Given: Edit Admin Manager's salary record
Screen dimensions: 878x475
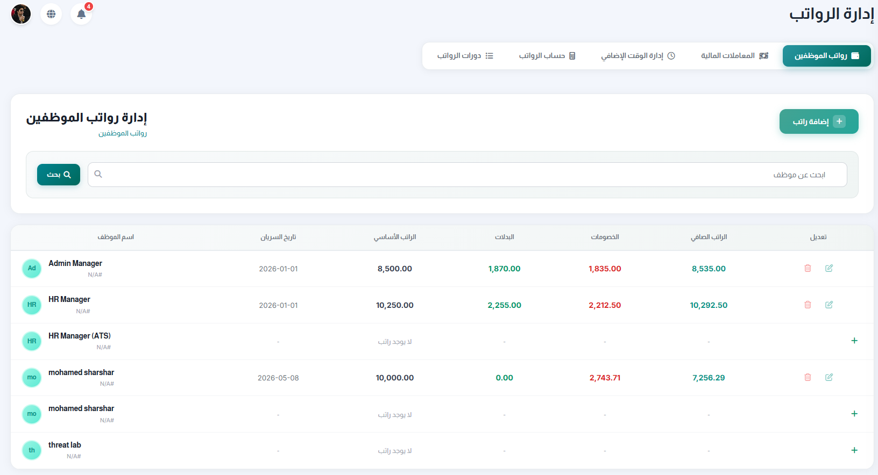Looking at the screenshot, I should click(x=829, y=268).
